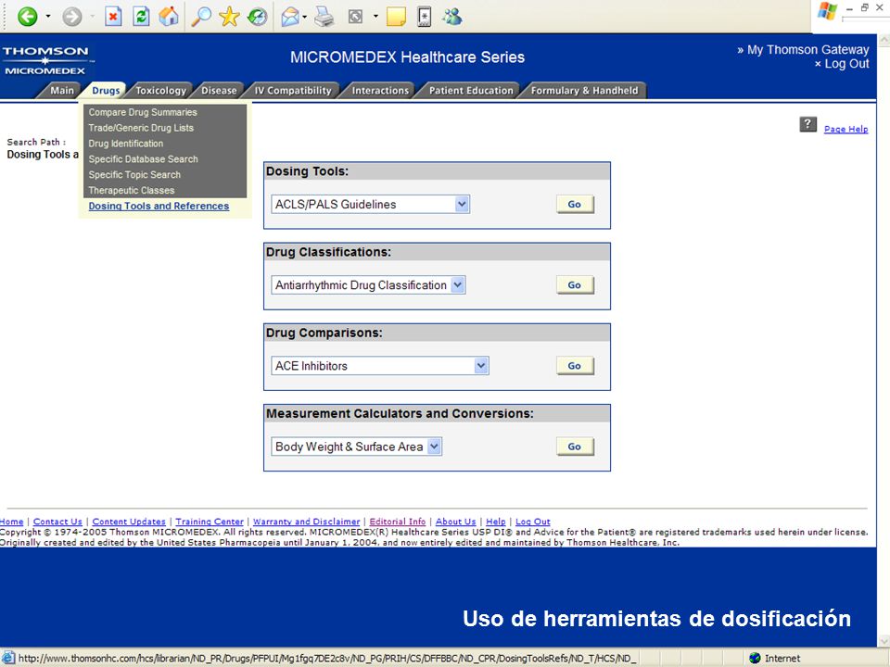Stop page loading with the red X icon
The width and height of the screenshot is (890, 667).
tap(113, 17)
